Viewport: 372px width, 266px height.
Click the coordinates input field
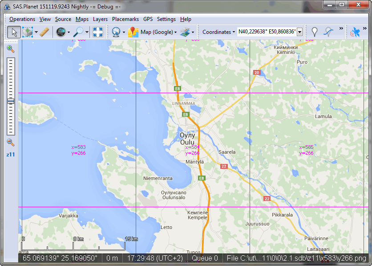(266, 32)
